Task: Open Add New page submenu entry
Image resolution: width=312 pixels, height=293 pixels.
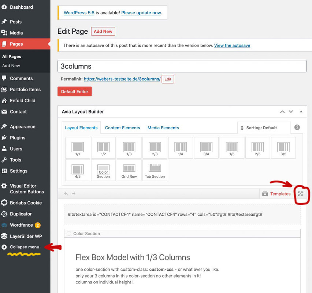Action: (x=11, y=66)
